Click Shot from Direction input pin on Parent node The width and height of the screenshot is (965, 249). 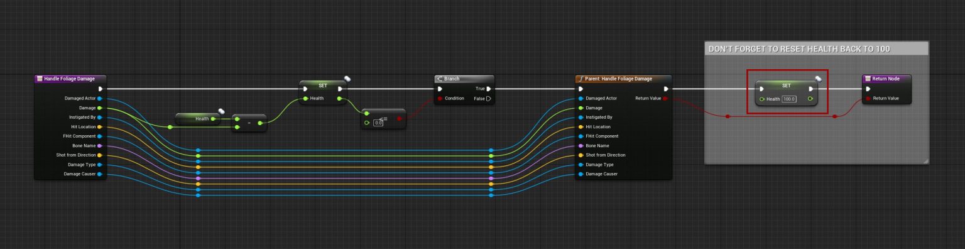click(x=581, y=155)
